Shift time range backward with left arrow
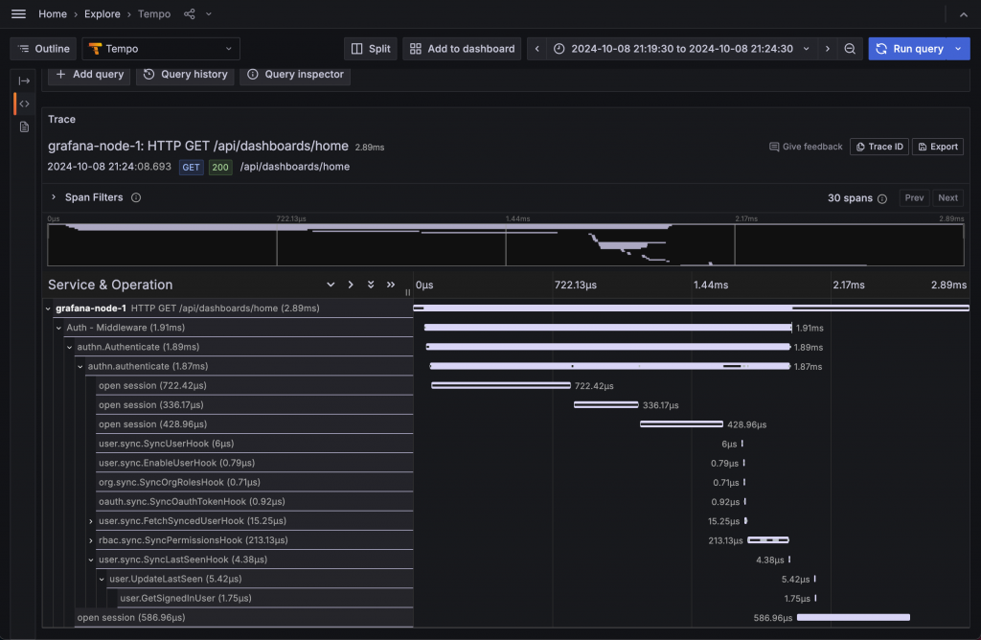The width and height of the screenshot is (981, 640). [536, 49]
